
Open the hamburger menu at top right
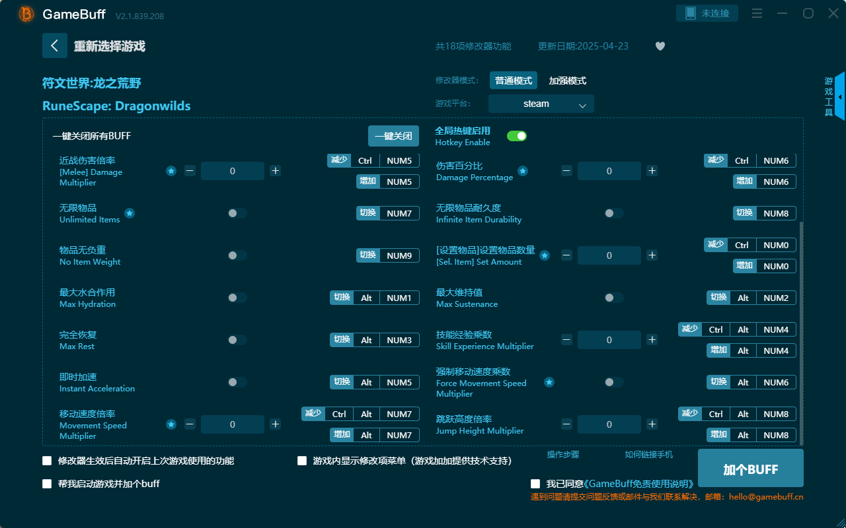click(757, 13)
